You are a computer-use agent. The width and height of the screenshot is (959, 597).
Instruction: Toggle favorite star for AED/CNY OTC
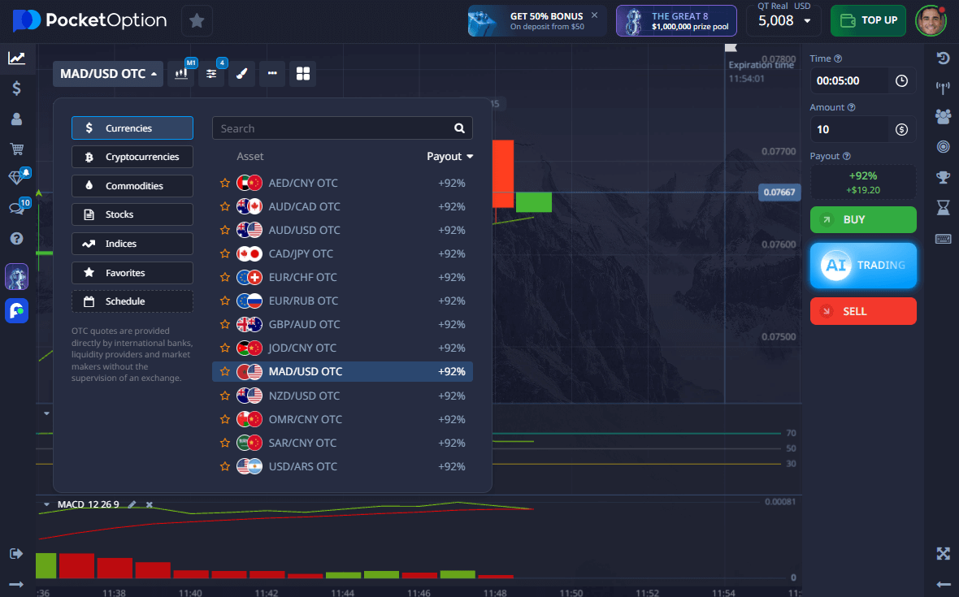click(x=225, y=184)
